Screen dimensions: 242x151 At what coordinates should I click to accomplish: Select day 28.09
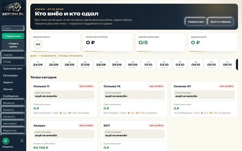tap(101, 65)
